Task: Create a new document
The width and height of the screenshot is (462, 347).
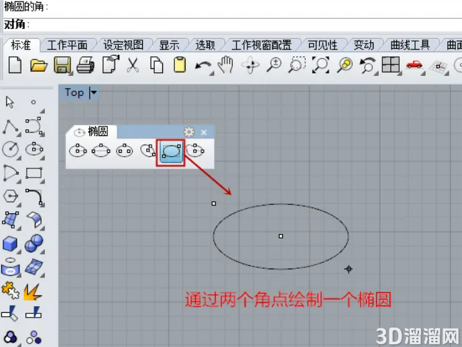Action: [x=15, y=65]
